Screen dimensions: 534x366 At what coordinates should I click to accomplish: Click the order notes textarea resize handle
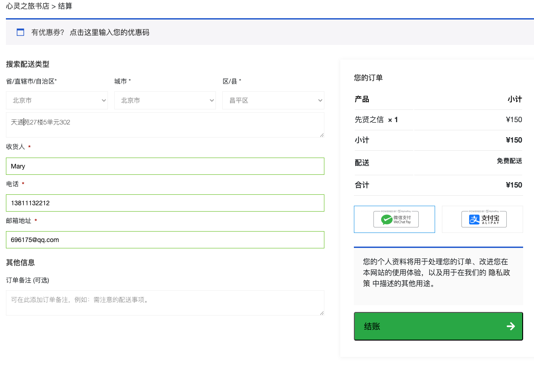[322, 313]
